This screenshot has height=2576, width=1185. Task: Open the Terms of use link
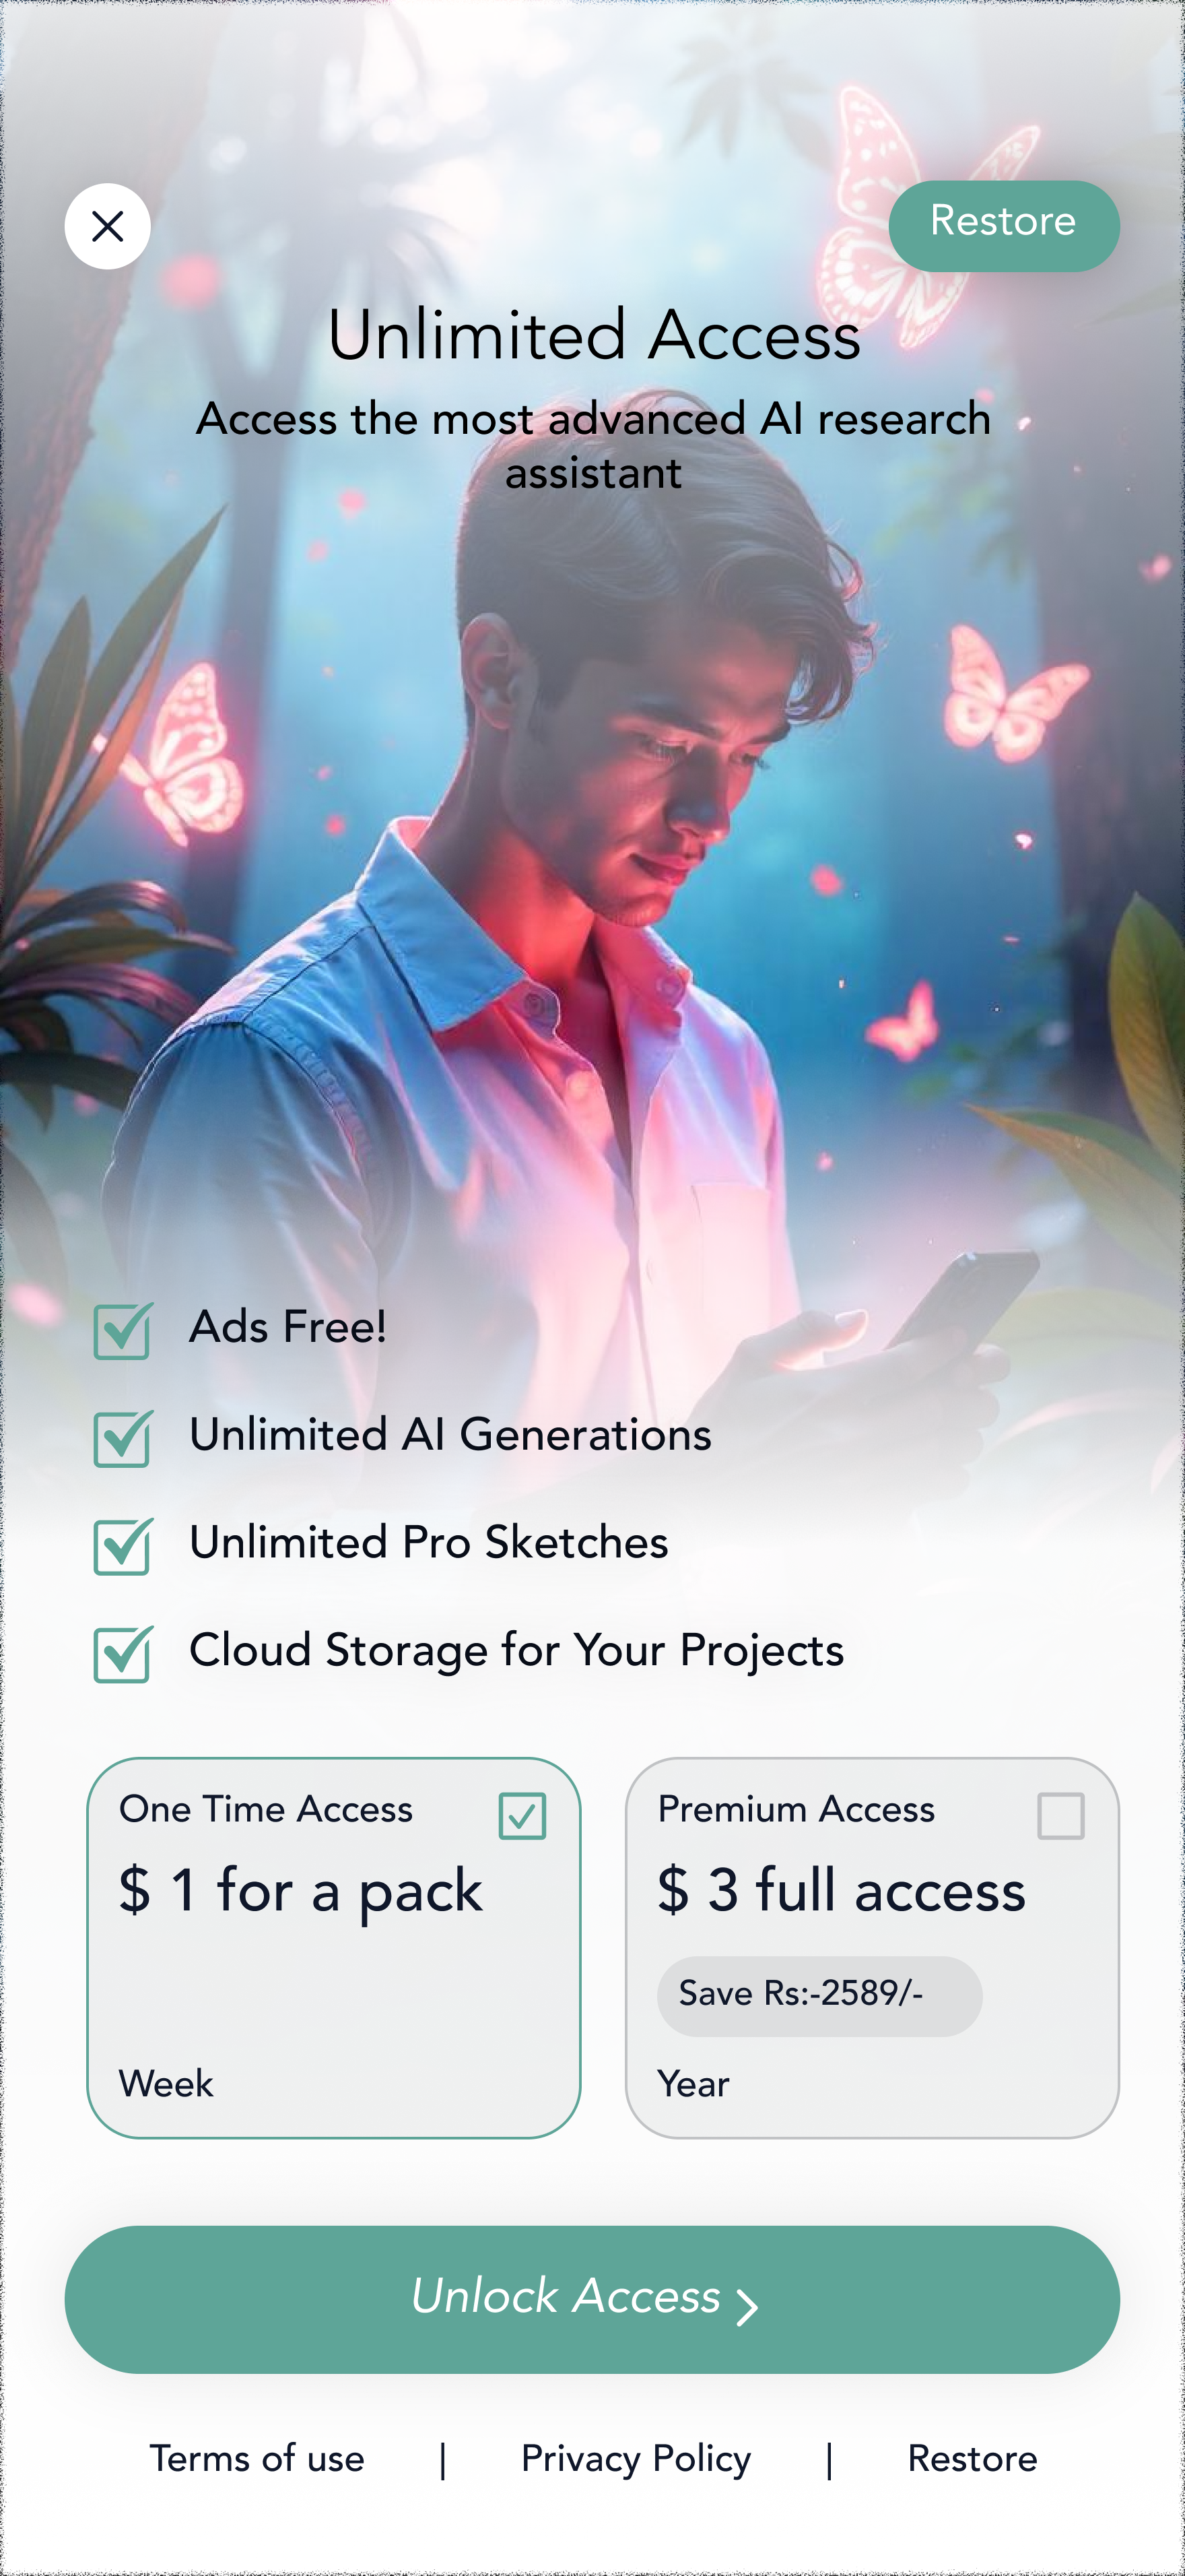point(257,2458)
